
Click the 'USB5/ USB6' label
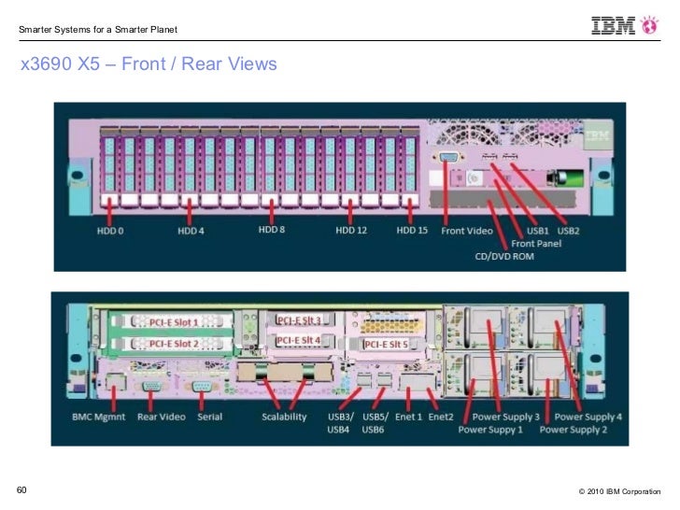pos(375,423)
